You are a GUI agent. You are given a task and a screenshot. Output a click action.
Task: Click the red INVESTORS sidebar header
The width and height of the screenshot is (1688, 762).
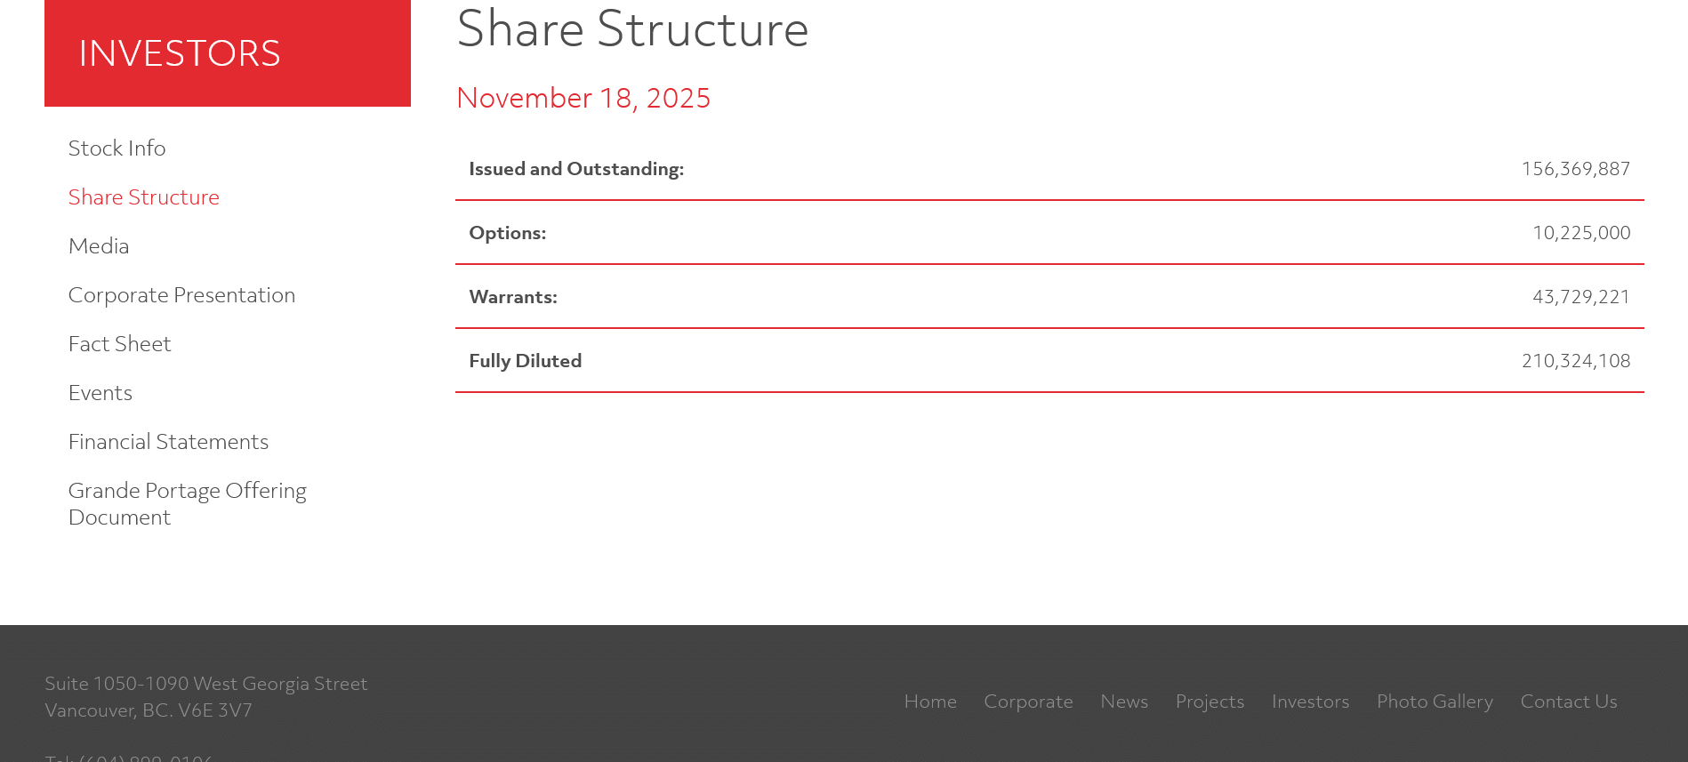[227, 53]
